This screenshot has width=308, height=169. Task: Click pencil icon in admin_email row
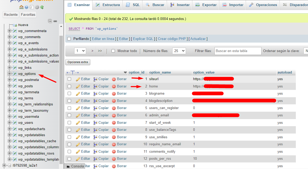(x=78, y=115)
